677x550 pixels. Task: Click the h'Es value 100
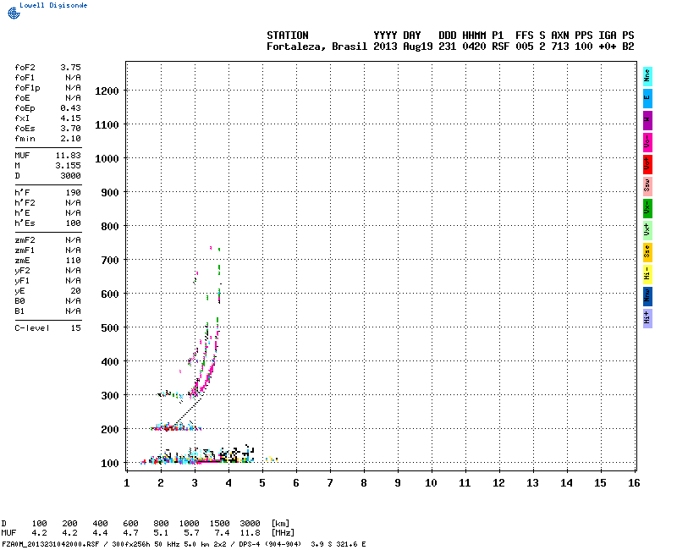click(x=74, y=223)
